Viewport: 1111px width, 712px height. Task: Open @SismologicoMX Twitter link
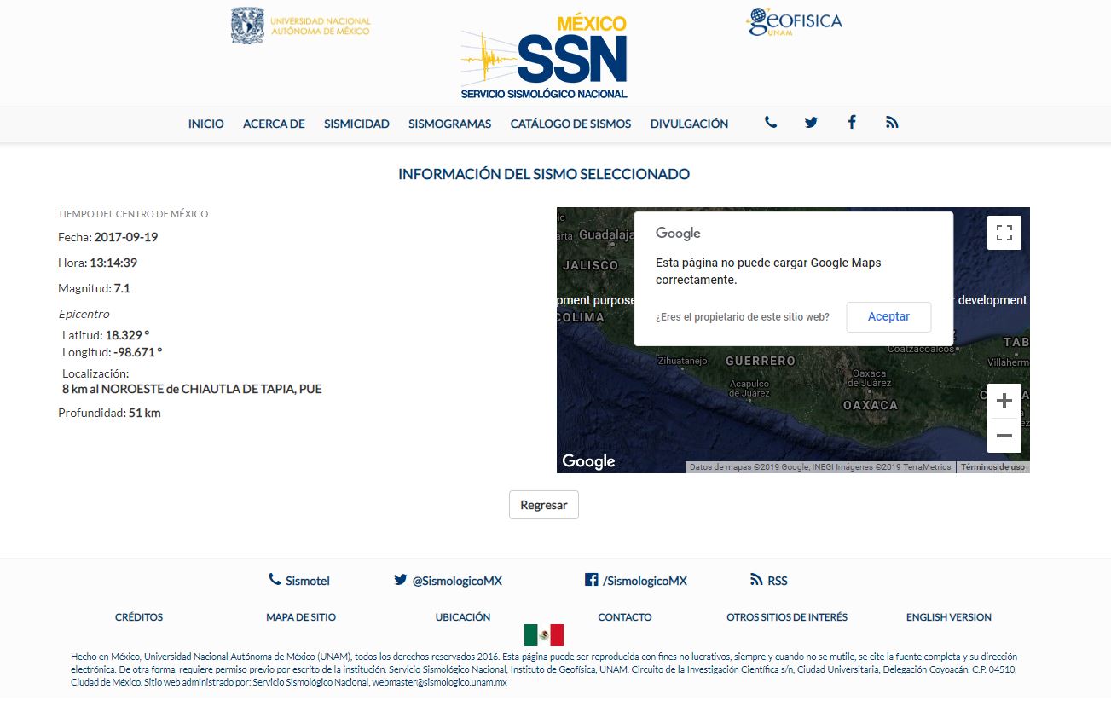(457, 581)
